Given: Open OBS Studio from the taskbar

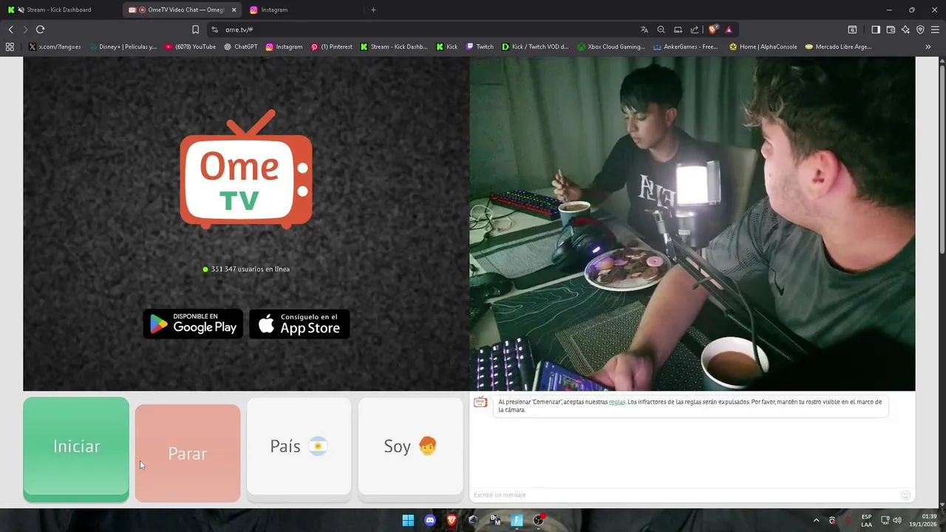Looking at the screenshot, I should click(539, 520).
